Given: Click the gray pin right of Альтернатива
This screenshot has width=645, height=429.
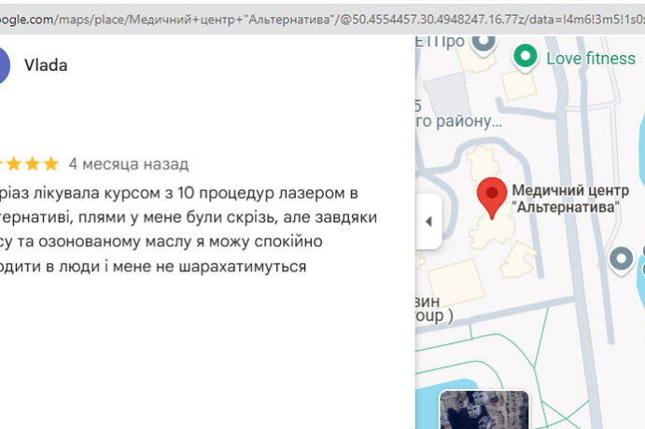Looking at the screenshot, I should 621,258.
